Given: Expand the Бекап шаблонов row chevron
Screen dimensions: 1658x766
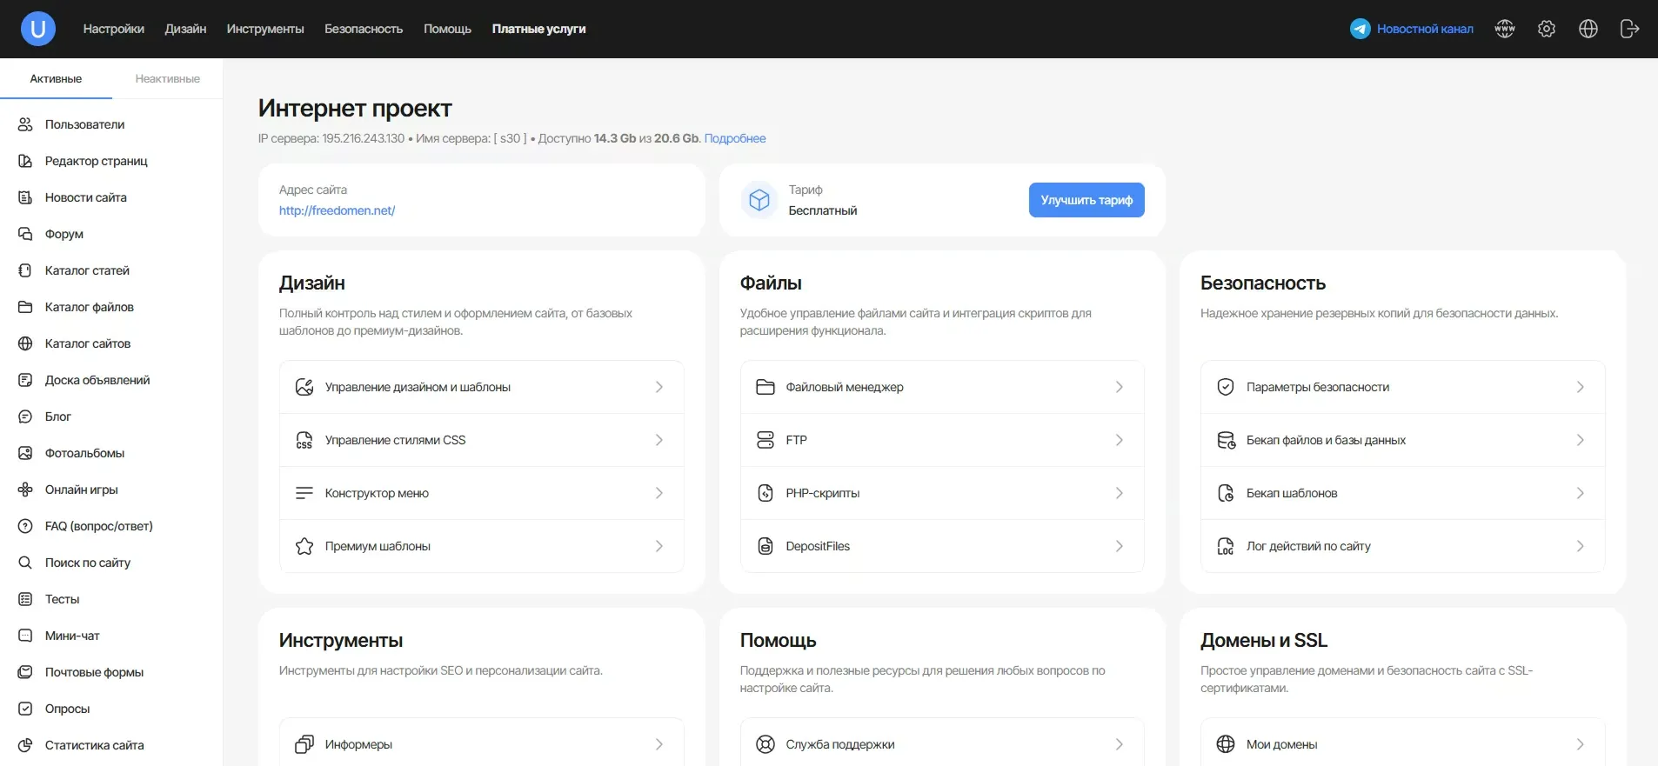Looking at the screenshot, I should [1581, 493].
